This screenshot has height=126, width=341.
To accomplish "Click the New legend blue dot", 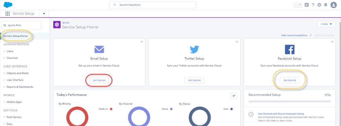I will 231,109.
